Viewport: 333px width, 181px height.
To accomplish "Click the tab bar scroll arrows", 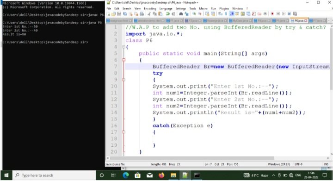I will click(x=330, y=21).
